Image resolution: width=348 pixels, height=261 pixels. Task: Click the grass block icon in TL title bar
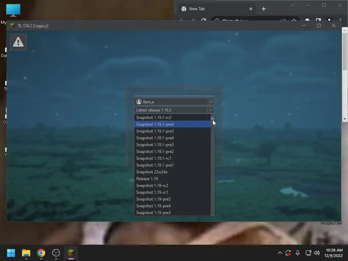click(13, 26)
